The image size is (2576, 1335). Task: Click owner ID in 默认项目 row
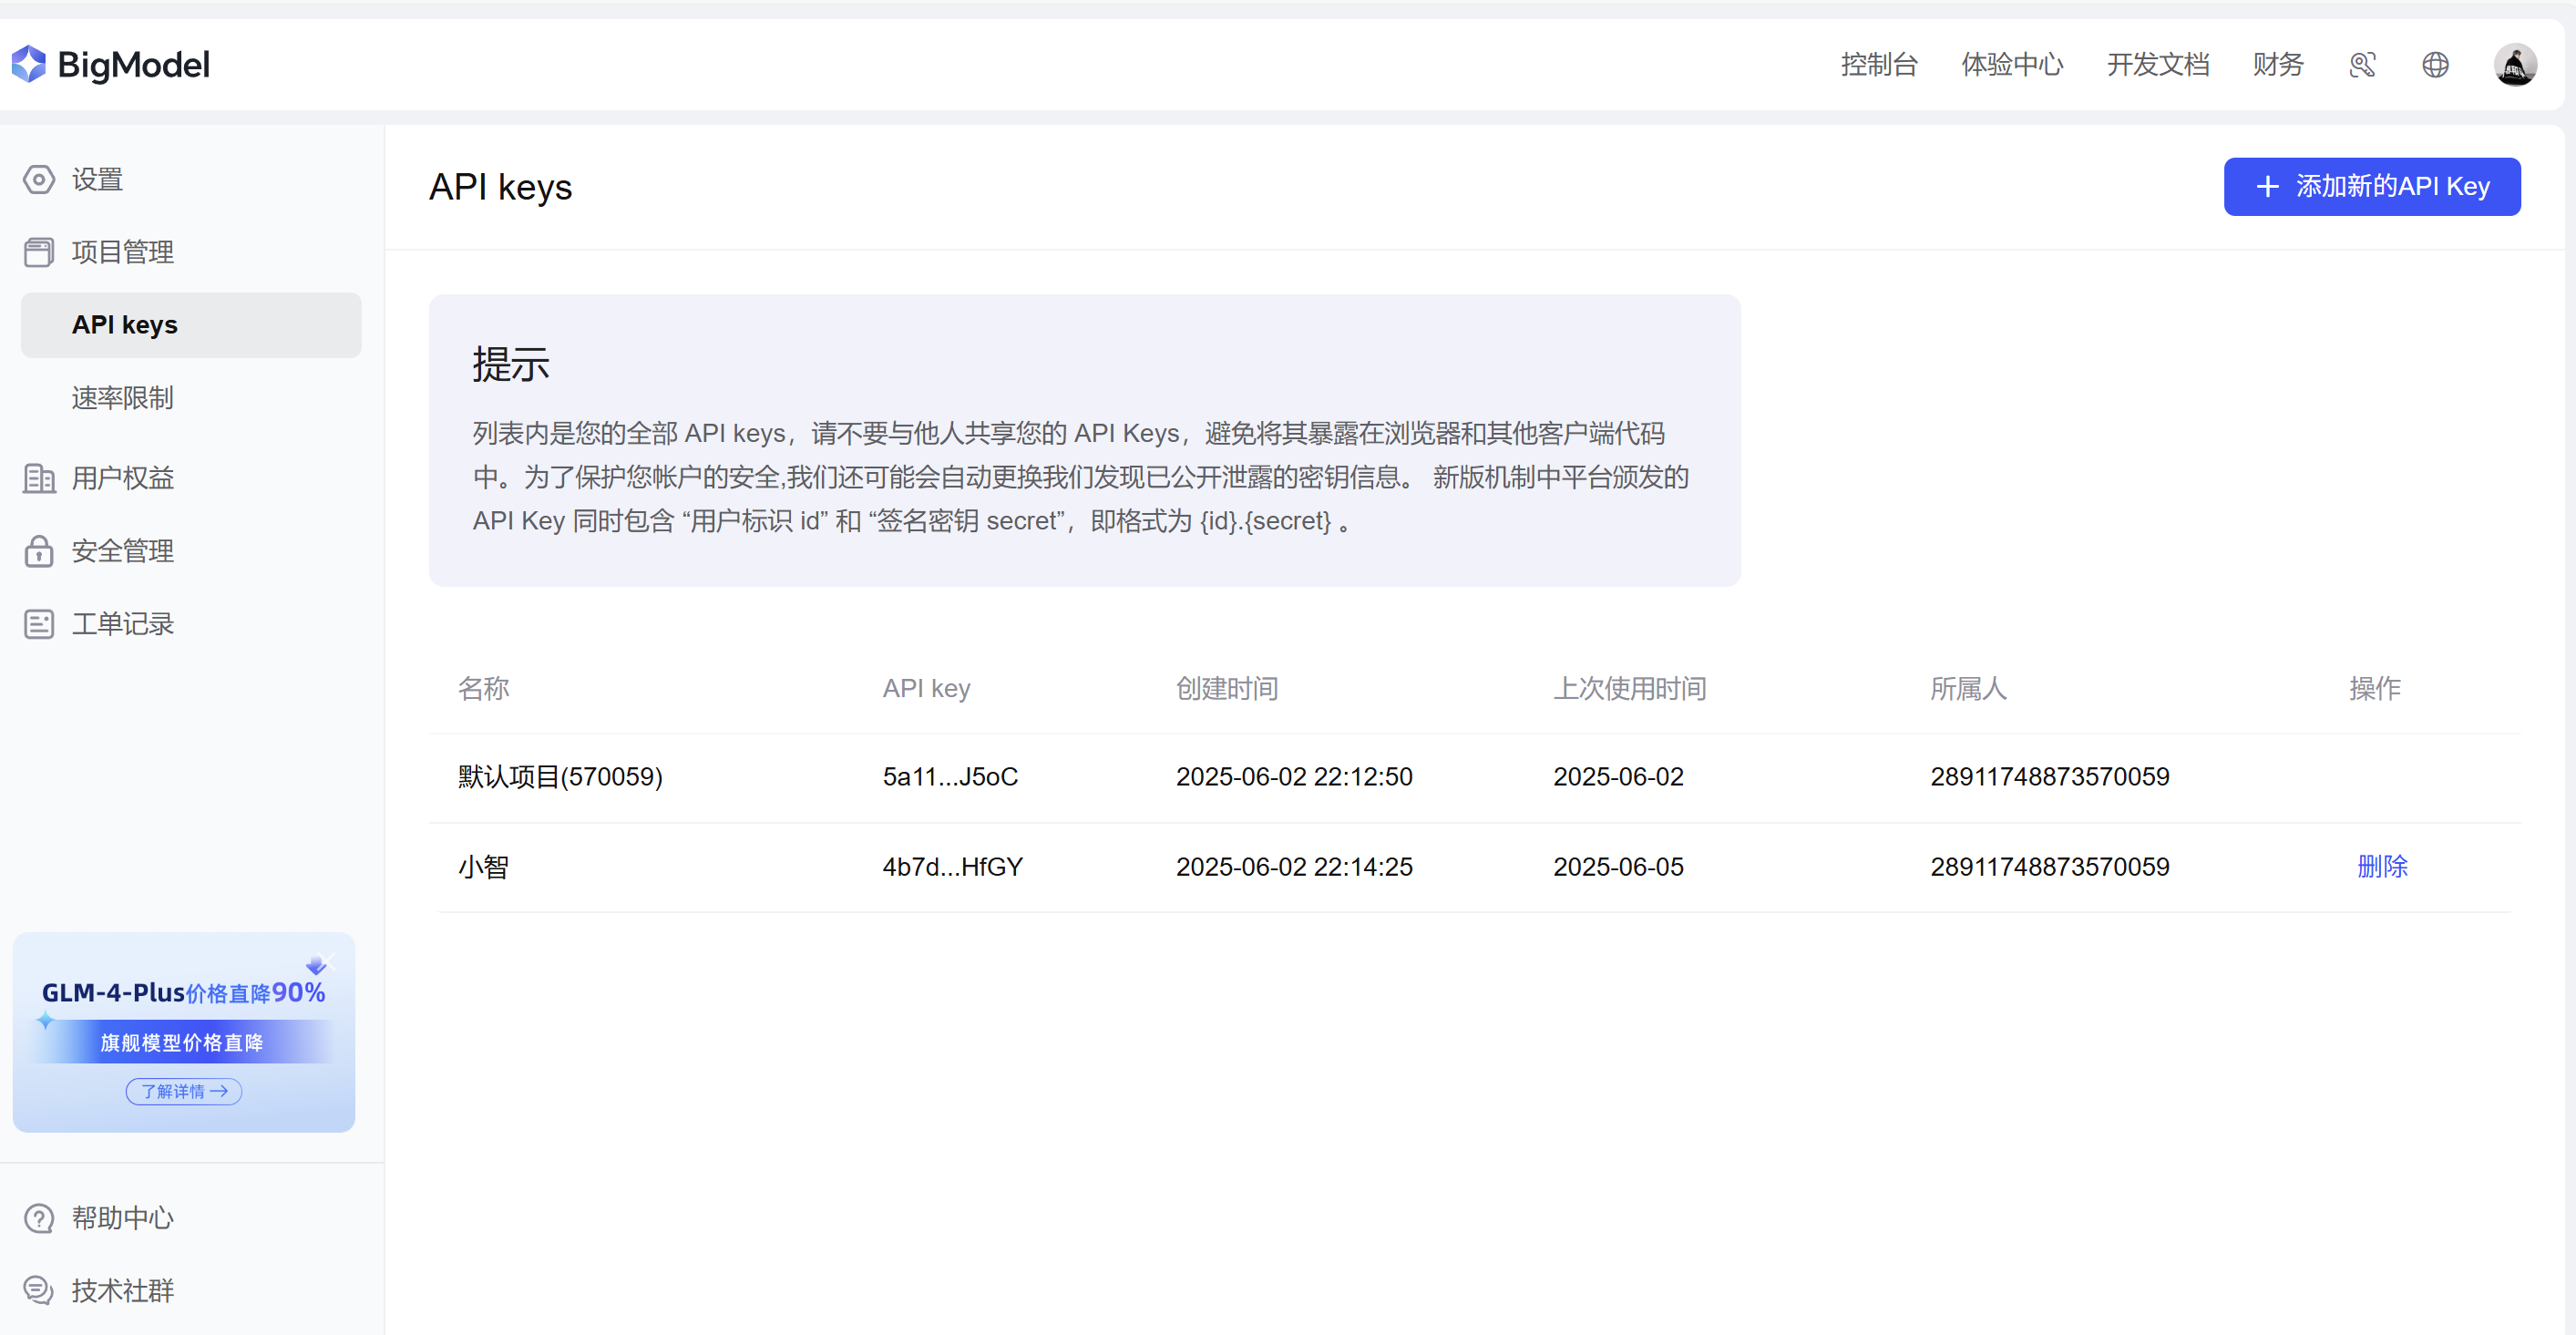(x=2049, y=777)
